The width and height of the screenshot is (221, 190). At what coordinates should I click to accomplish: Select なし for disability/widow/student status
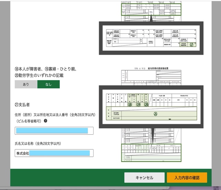tap(48, 84)
